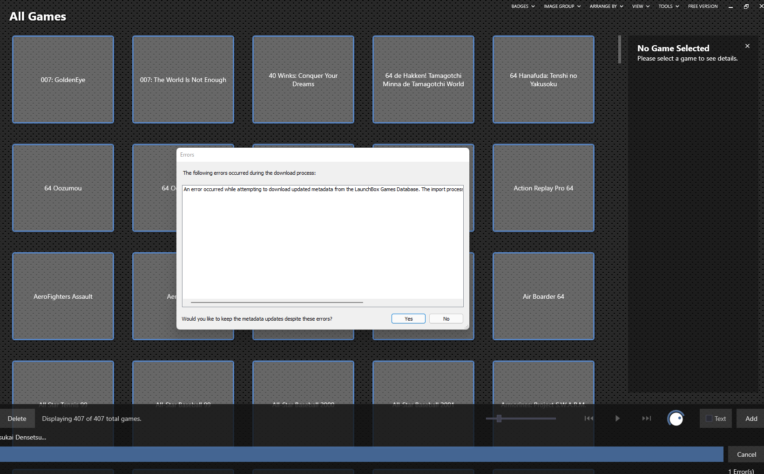764x474 pixels.
Task: Click the games list vertical scrollbar
Action: click(620, 49)
